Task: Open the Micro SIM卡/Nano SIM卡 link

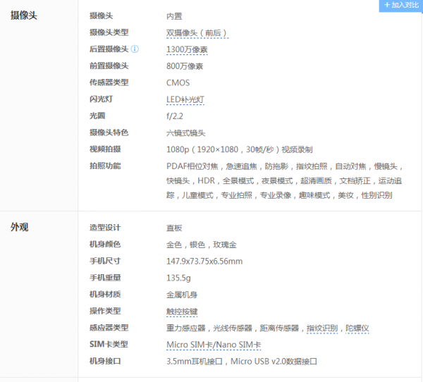Action: pos(213,345)
